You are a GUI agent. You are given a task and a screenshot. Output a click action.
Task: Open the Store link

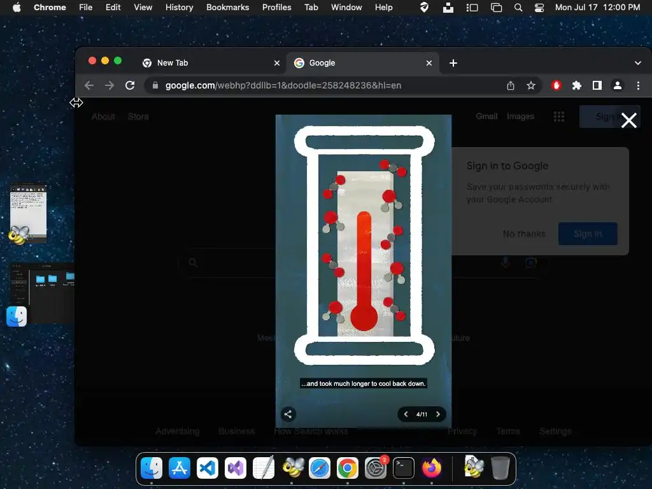click(138, 117)
